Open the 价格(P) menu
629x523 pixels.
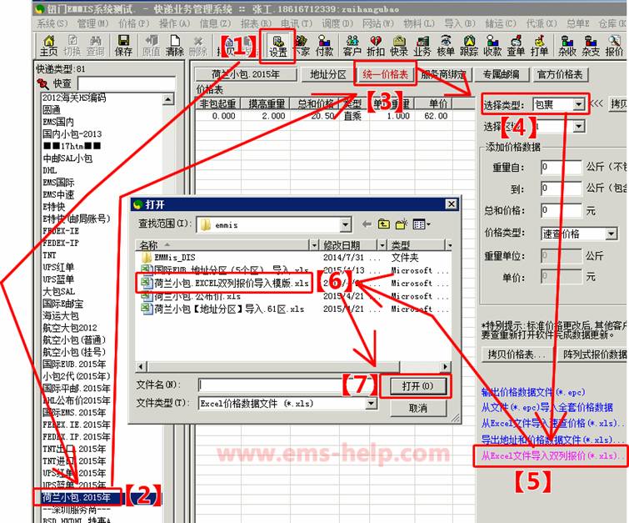[133, 23]
